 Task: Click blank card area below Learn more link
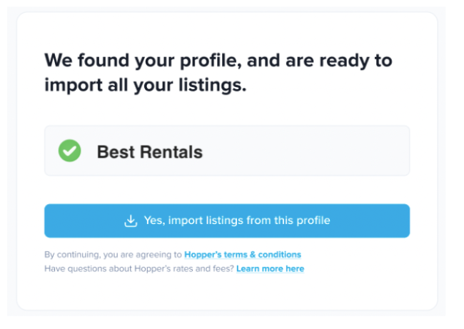coord(227,294)
